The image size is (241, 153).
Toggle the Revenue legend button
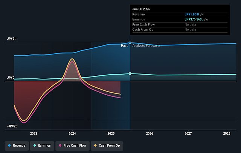coord(17,146)
